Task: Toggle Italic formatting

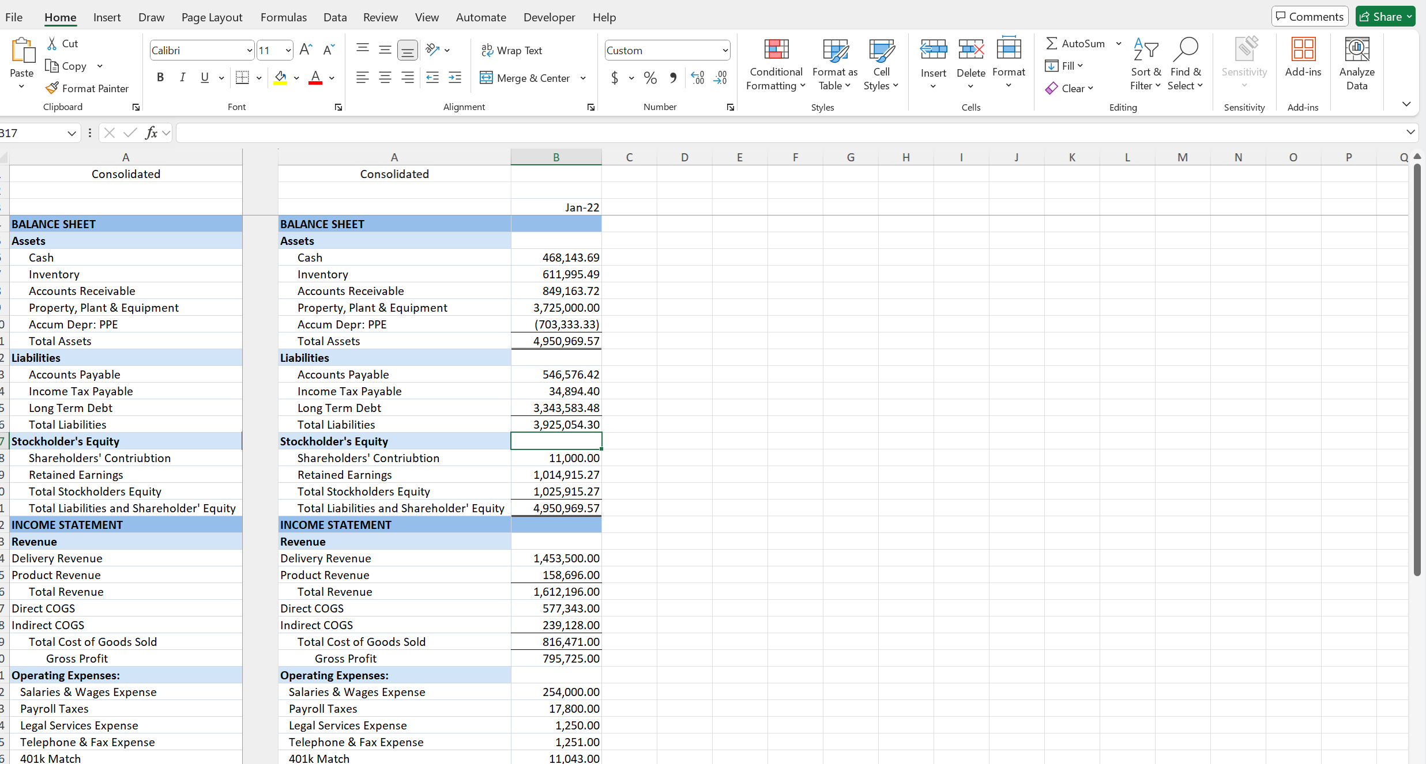Action: (182, 78)
